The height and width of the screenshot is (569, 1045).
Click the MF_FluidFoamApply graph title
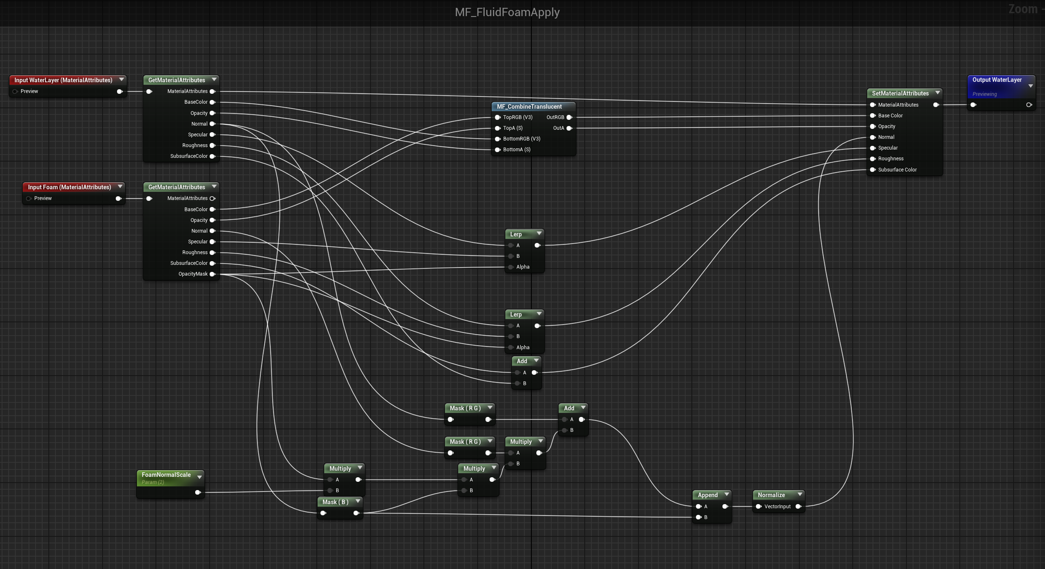click(507, 12)
